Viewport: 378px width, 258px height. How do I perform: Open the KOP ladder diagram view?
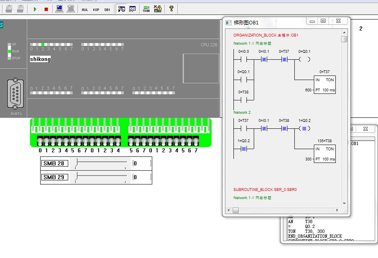pos(96,9)
